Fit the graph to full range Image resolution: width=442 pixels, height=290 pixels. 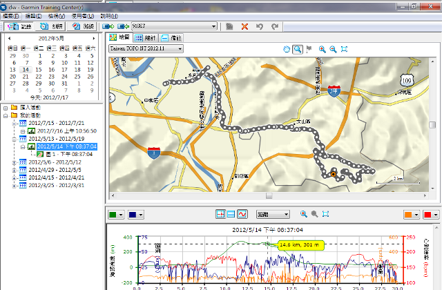(x=325, y=214)
